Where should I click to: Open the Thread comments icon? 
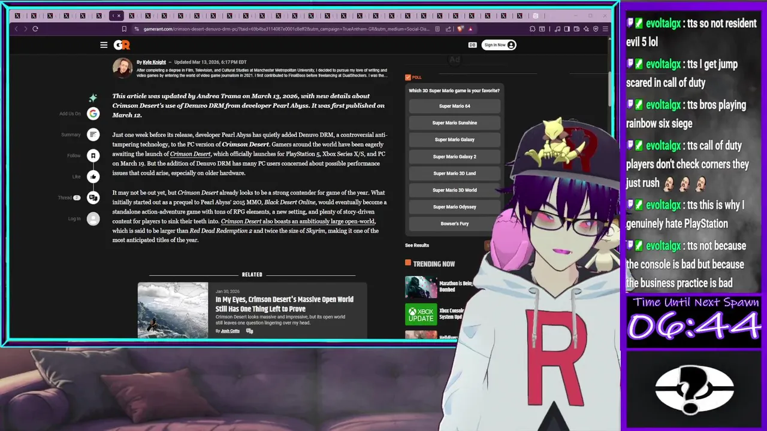[93, 198]
